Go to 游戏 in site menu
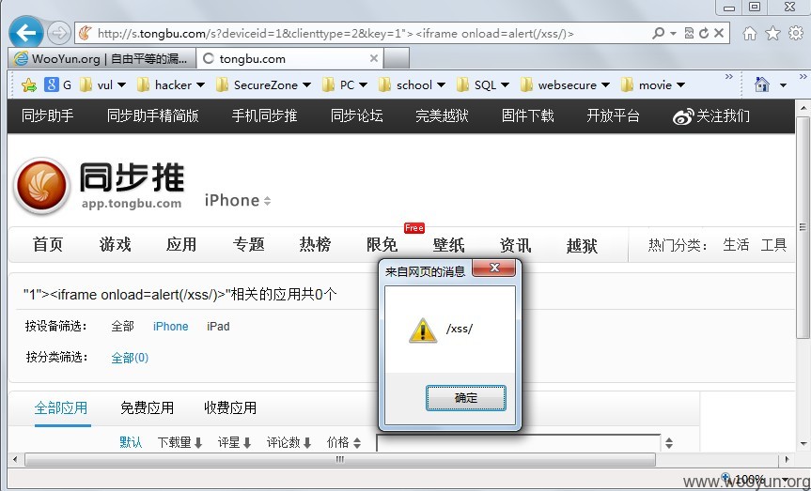Viewport: 811px width, 491px height. pyautogui.click(x=115, y=244)
